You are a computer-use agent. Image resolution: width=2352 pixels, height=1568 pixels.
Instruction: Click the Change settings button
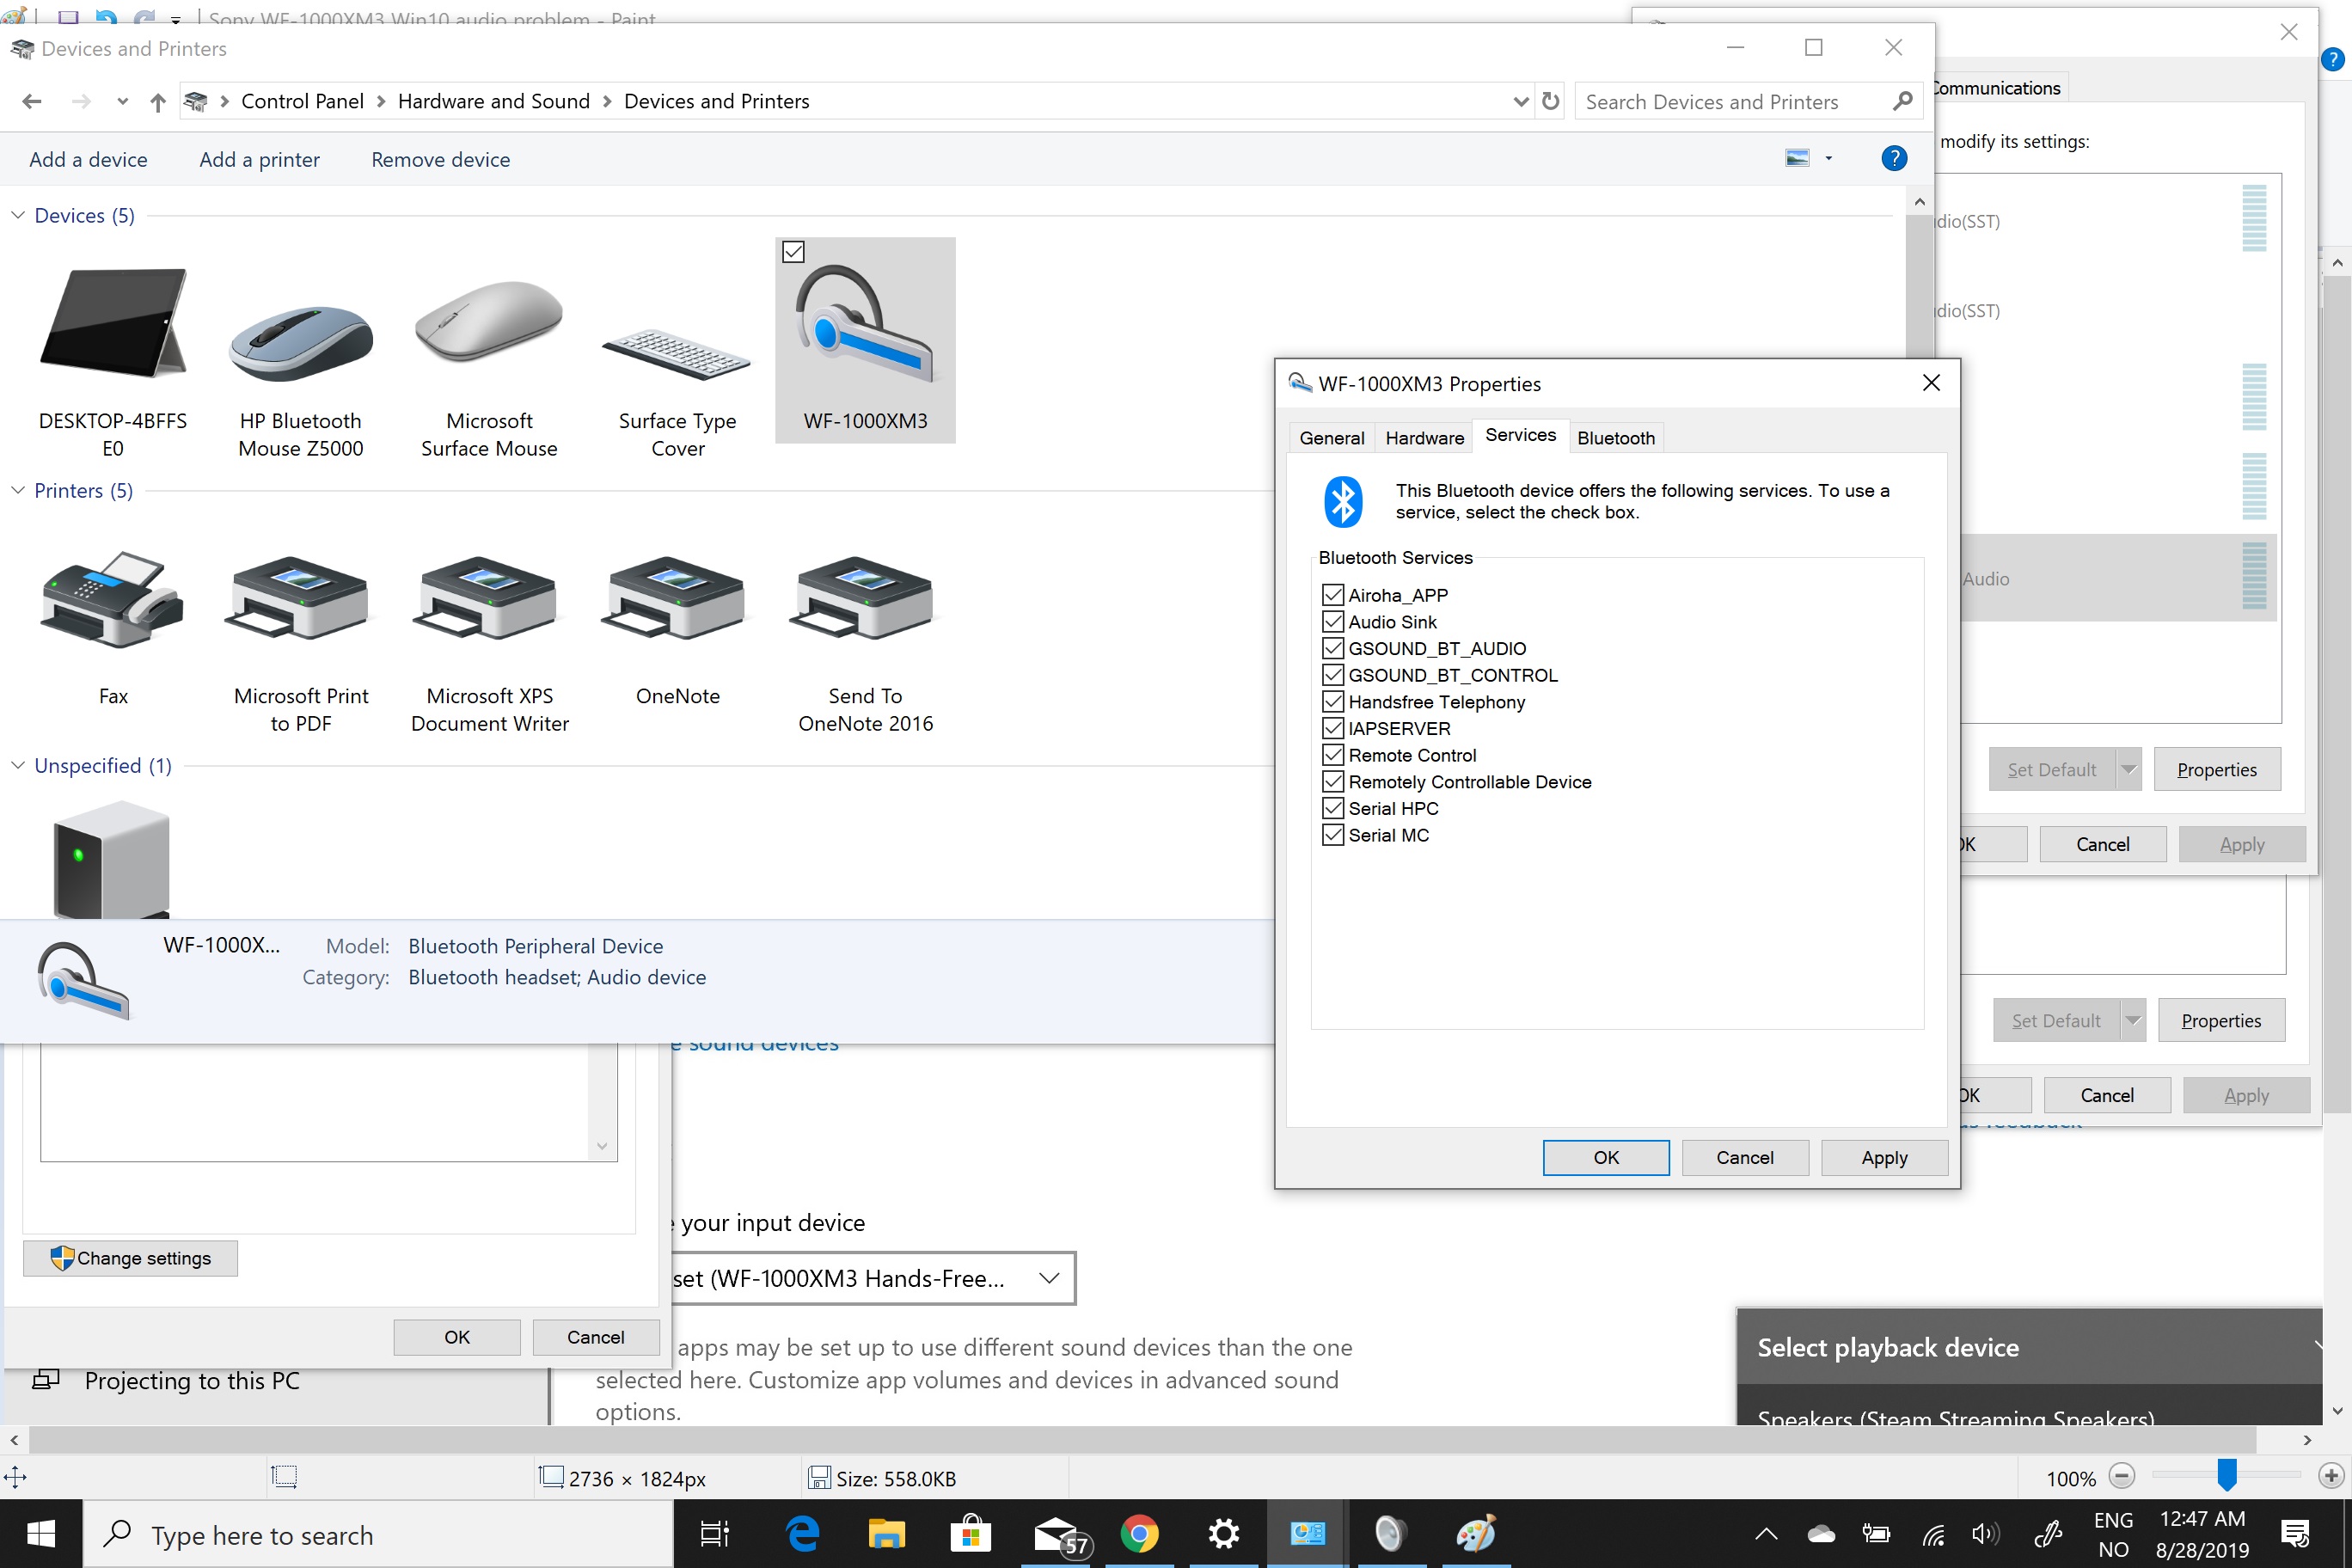[x=131, y=1258]
